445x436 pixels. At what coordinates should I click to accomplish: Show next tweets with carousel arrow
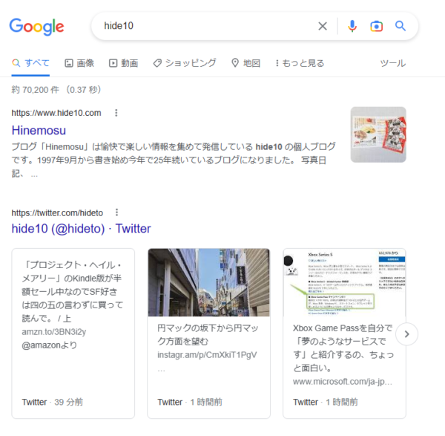coord(406,334)
